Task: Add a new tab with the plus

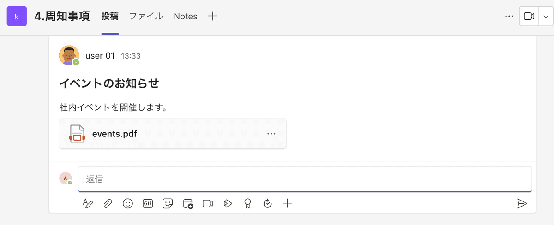Action: point(212,17)
